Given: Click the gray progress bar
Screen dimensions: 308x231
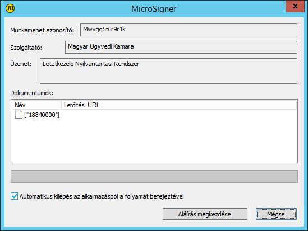Looking at the screenshot, I should (154, 176).
